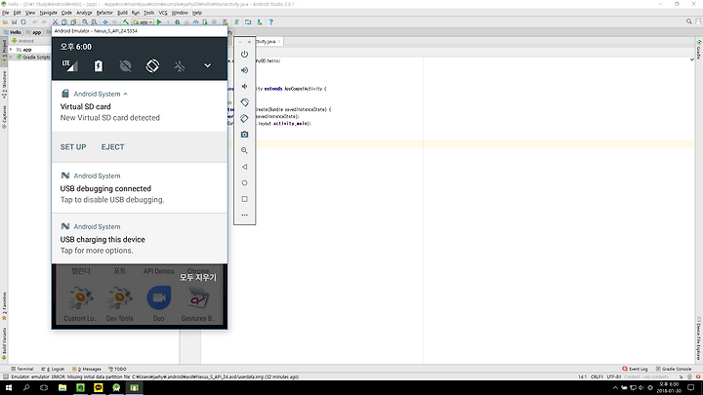Image resolution: width=703 pixels, height=395 pixels.
Task: Take emulator screenshot with camera icon
Action: [x=244, y=135]
